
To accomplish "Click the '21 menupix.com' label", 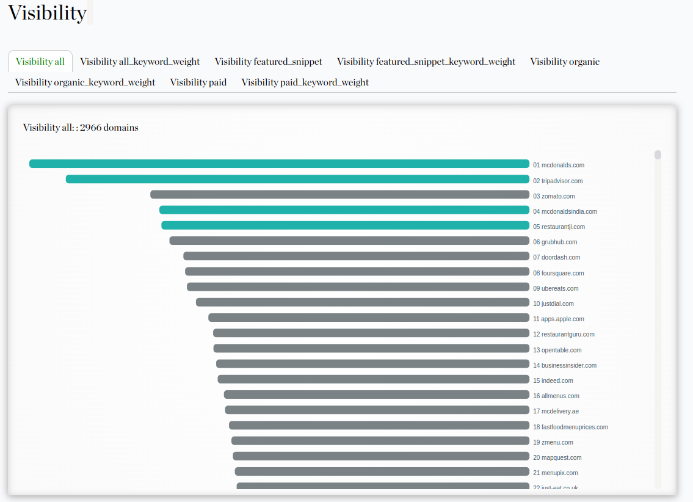I will tap(555, 473).
